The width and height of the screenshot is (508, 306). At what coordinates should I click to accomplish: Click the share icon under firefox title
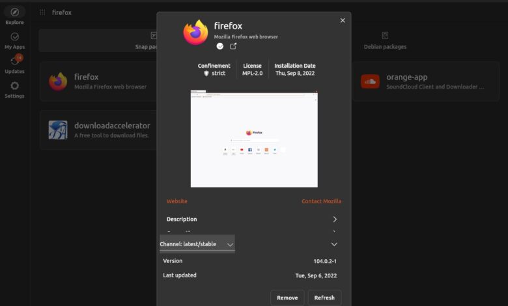233,46
